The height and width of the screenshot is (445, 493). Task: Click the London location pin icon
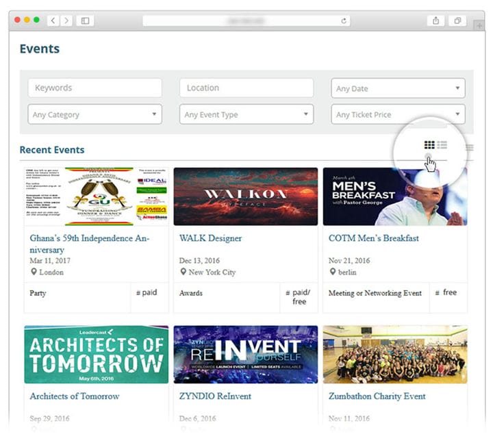[34, 272]
